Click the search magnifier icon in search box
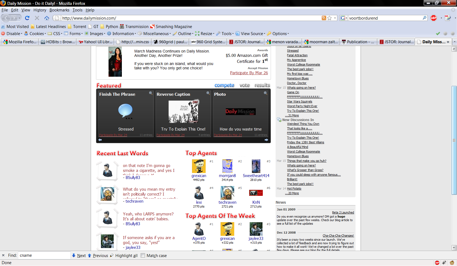Screen dimensions: 457x266 (x=425, y=18)
